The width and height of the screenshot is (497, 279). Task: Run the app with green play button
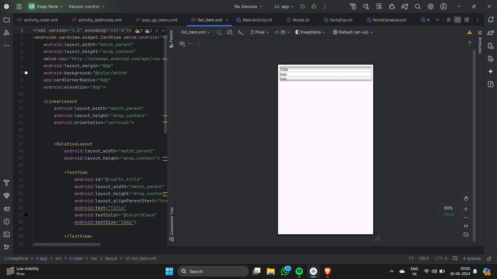[x=303, y=6]
